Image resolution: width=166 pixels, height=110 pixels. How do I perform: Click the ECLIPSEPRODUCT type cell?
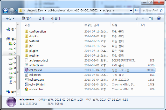click(x=124, y=60)
